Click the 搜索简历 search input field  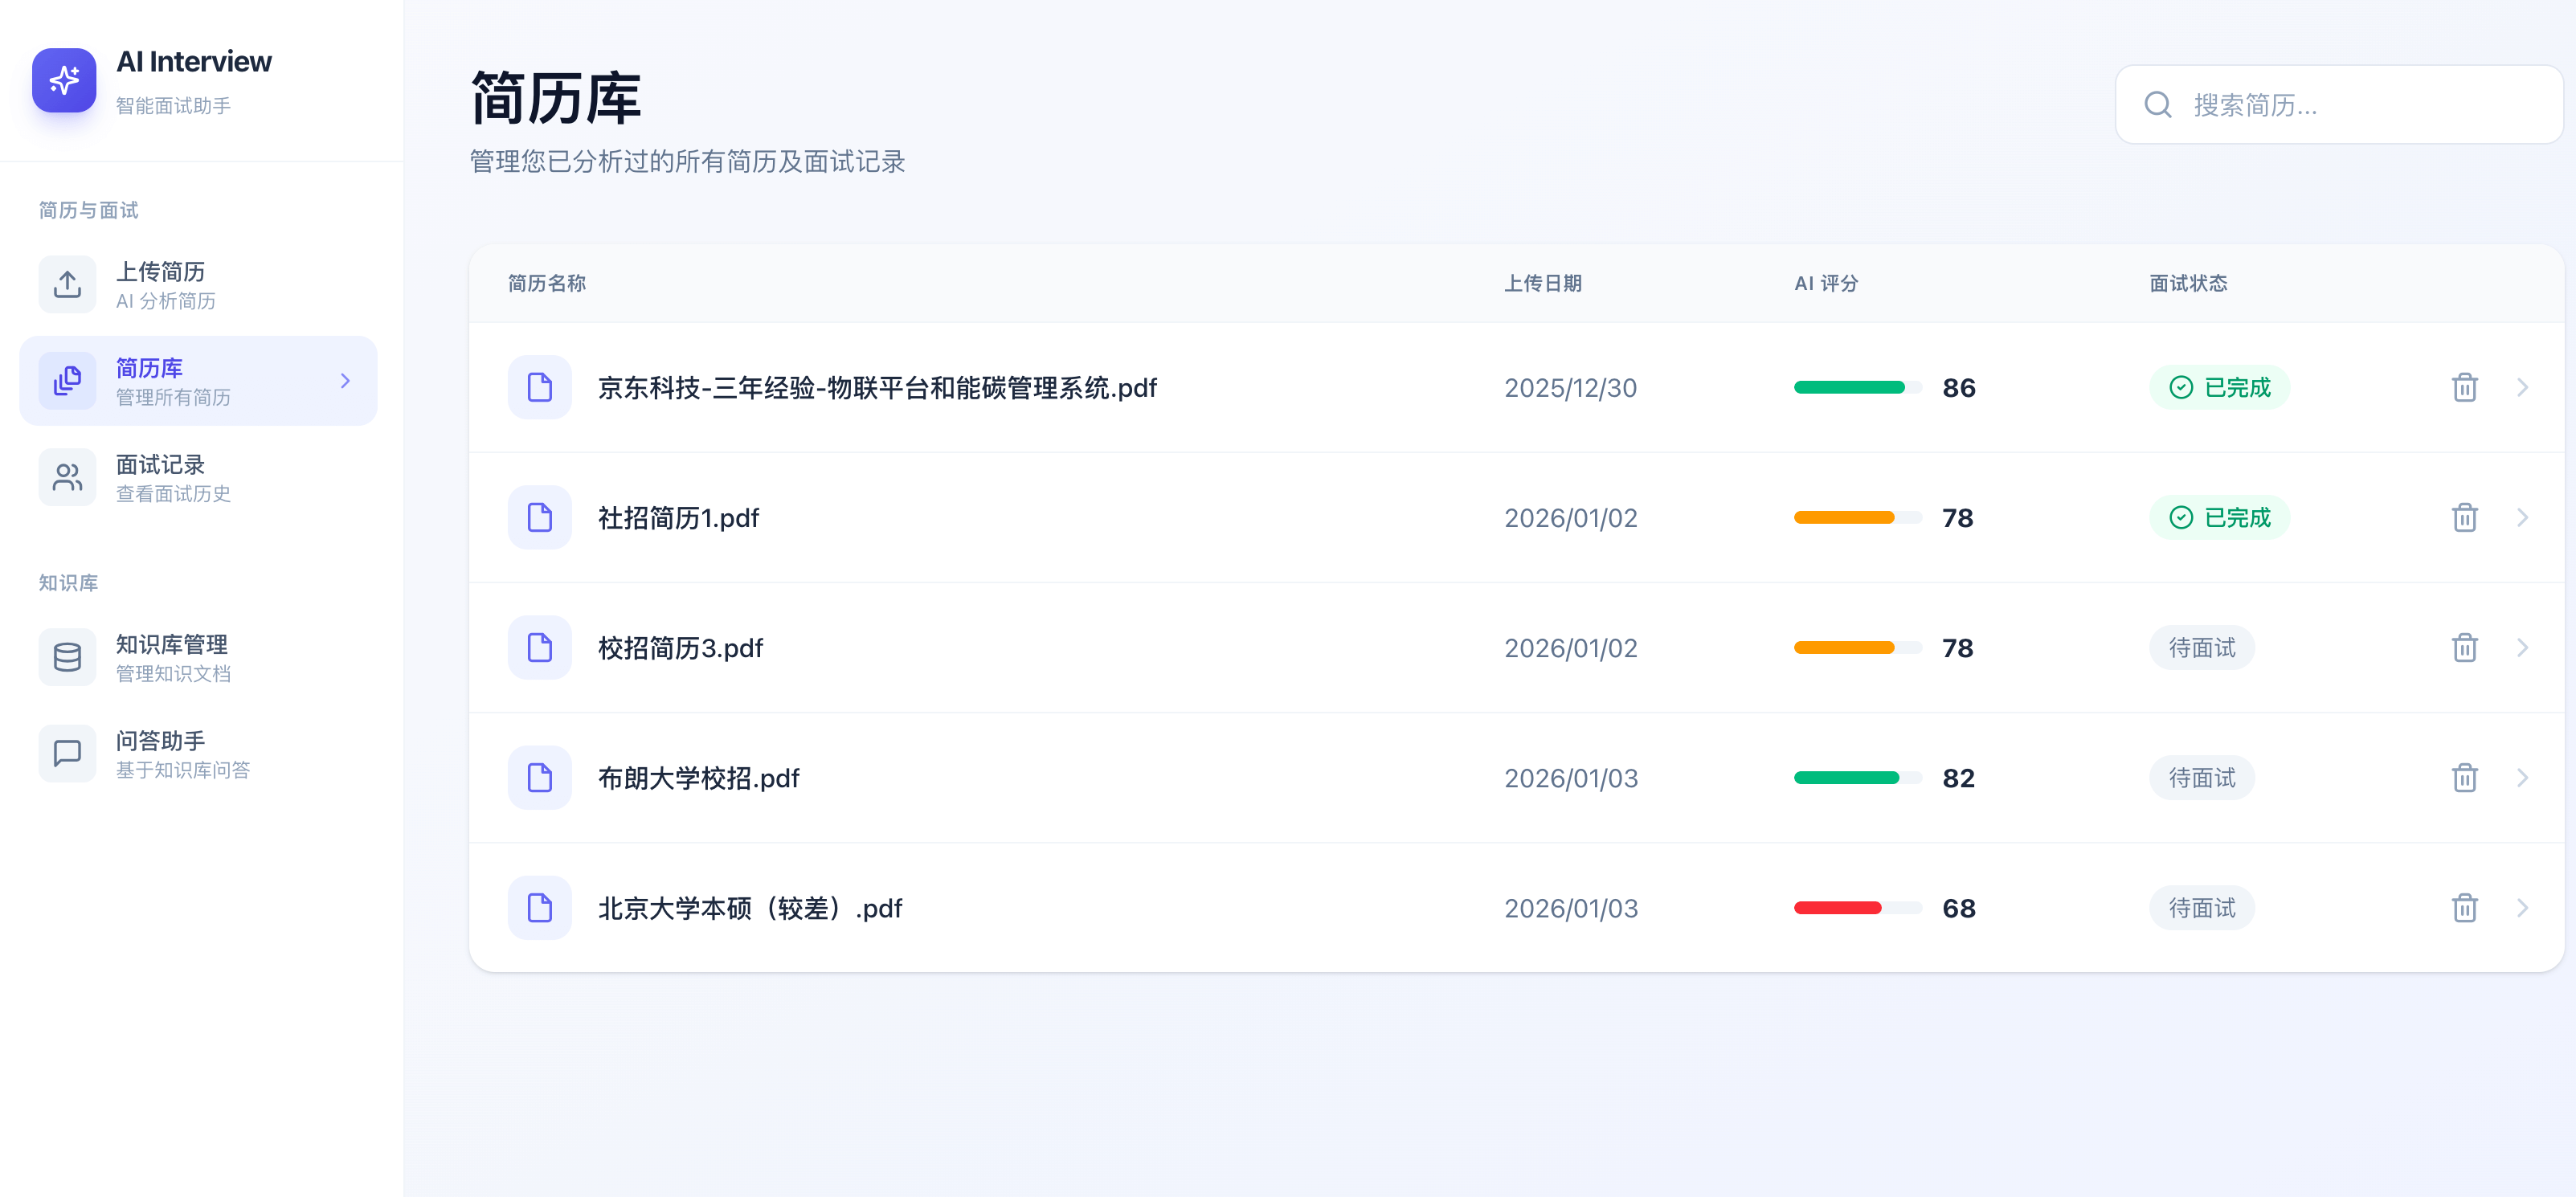tap(2340, 104)
